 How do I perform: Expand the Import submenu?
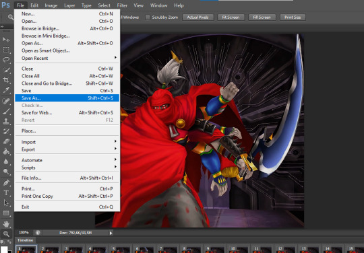67,142
